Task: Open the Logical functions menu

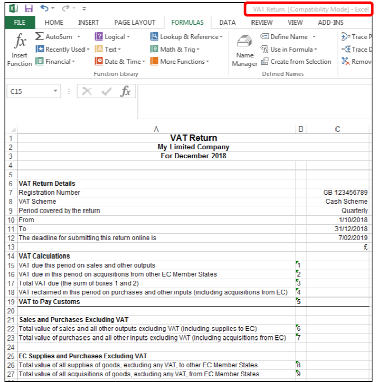Action: (112, 37)
